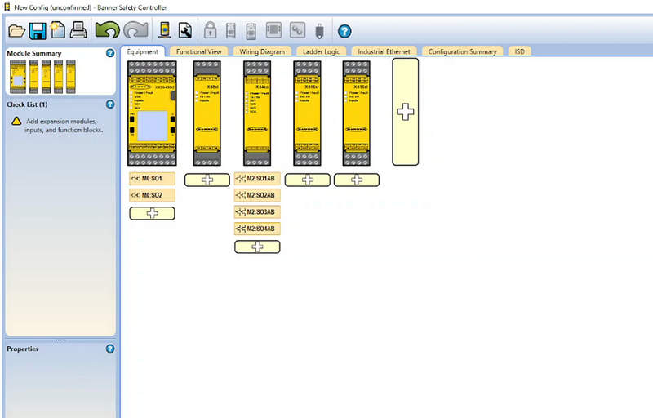Select the second module XS8si image
653x418 pixels.
(x=207, y=113)
